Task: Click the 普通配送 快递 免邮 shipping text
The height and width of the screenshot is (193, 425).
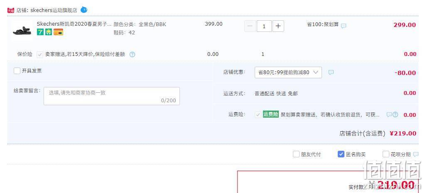Action: point(276,94)
